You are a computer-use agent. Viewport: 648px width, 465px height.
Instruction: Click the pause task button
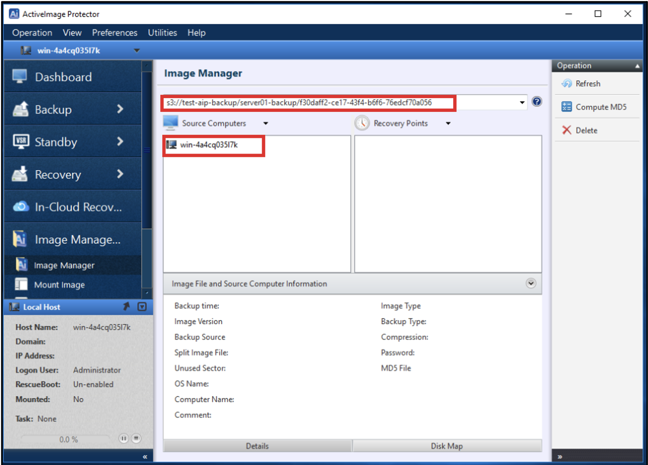point(124,439)
